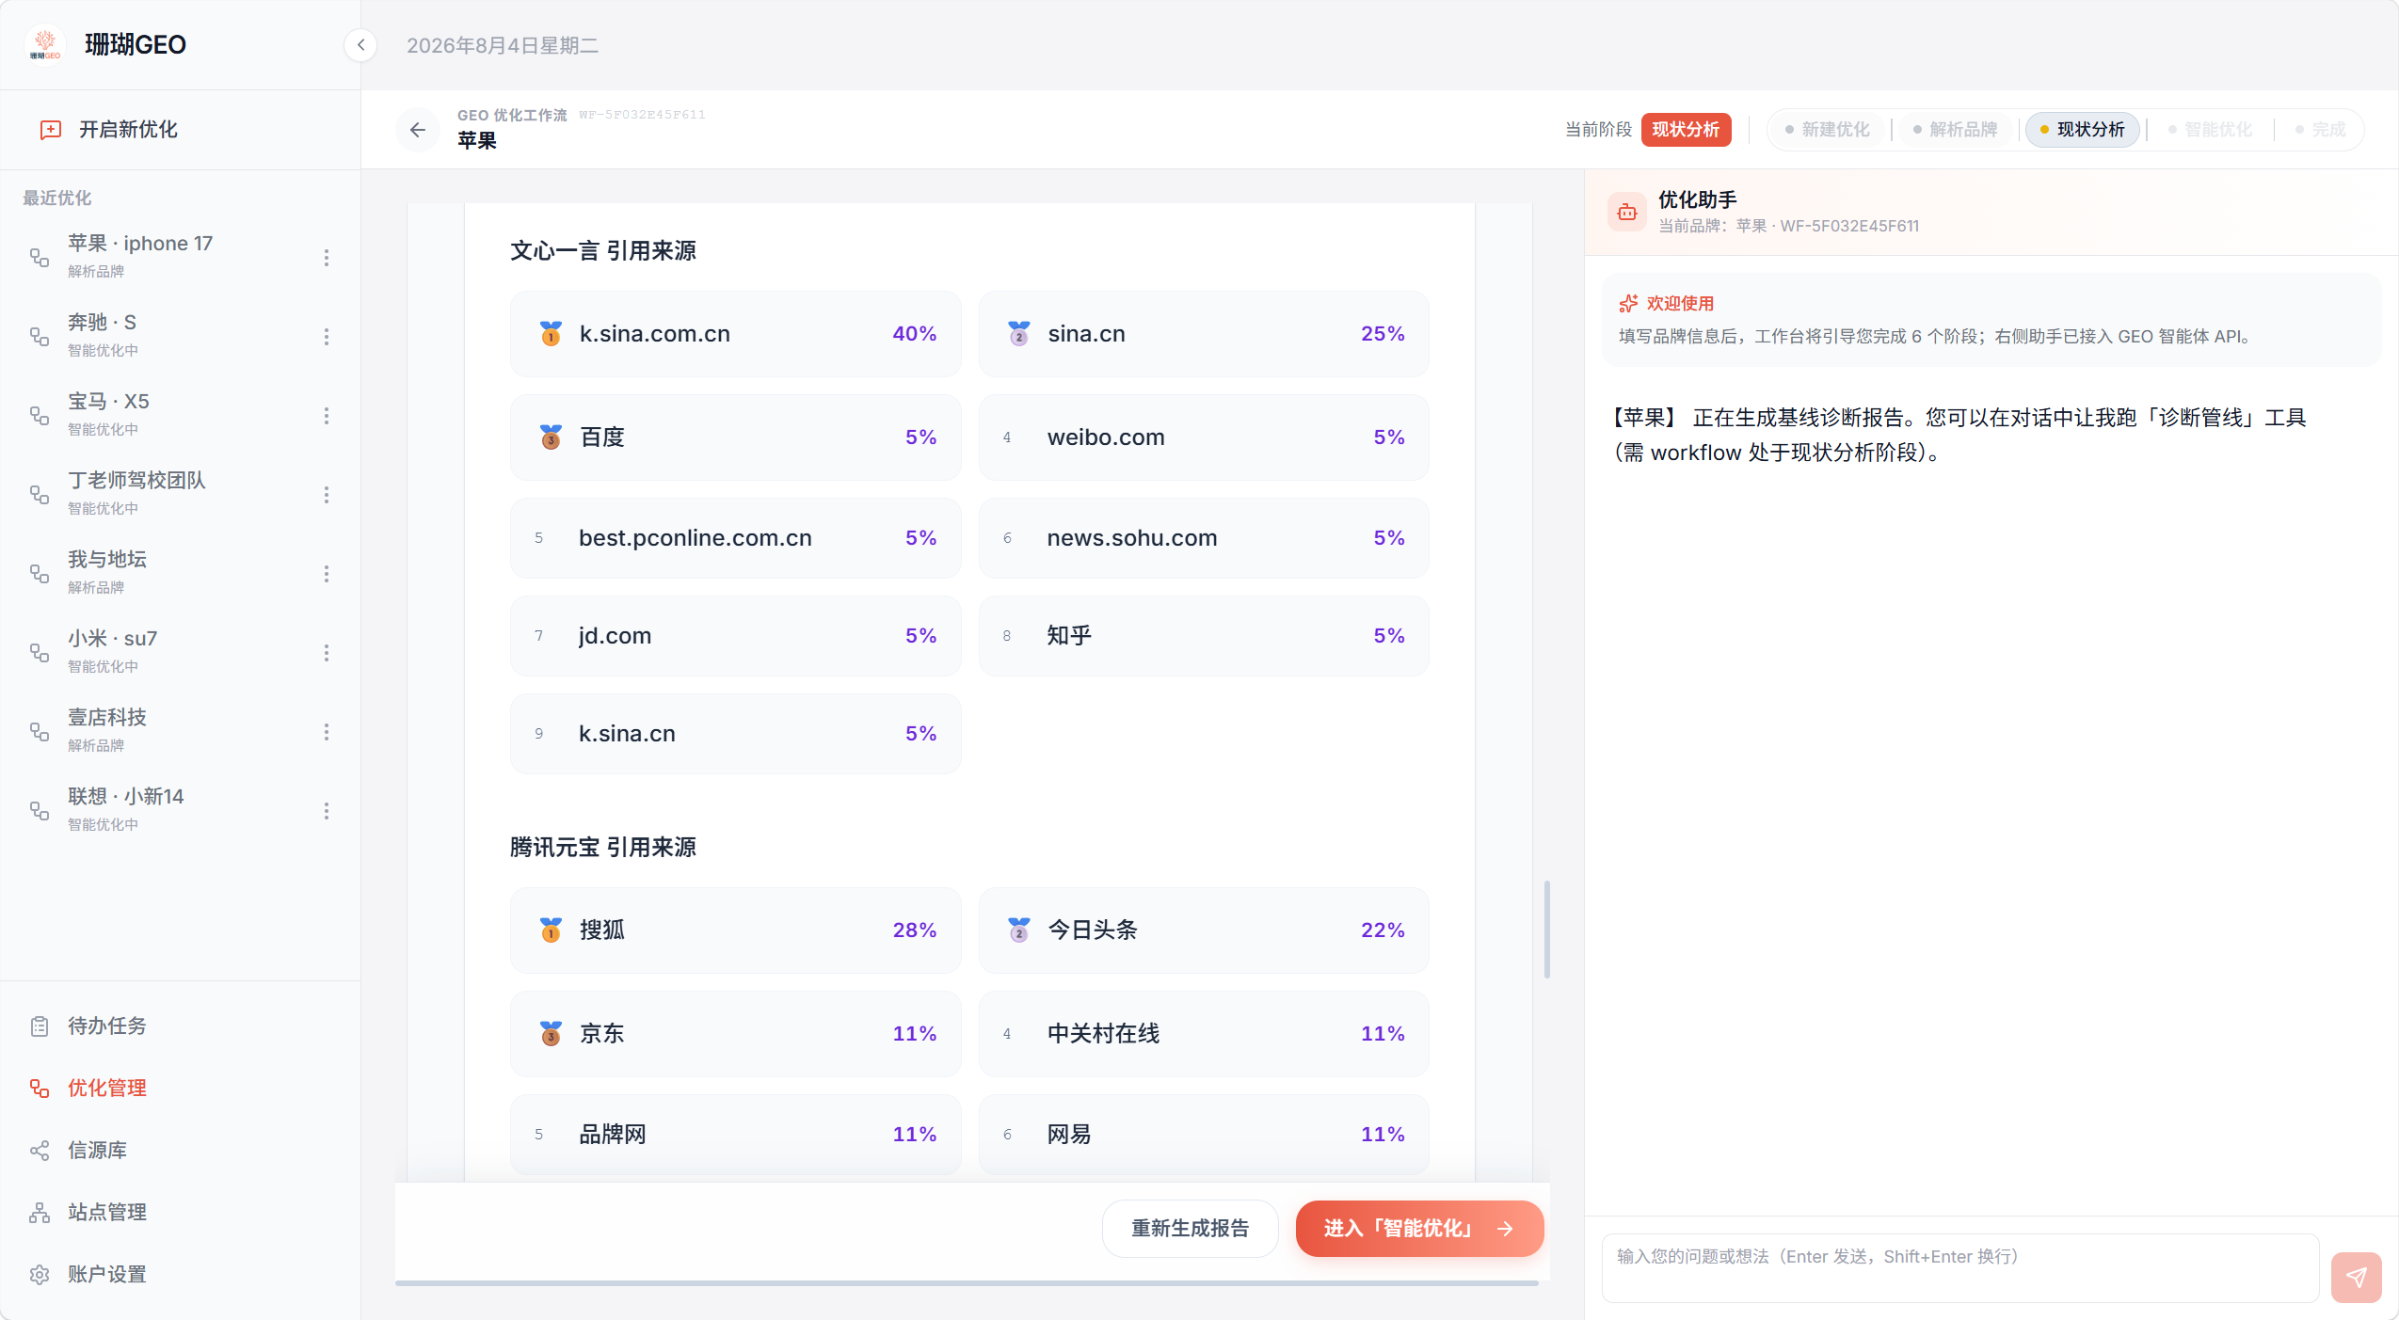2399x1320 pixels.
Task: Open more options for 苹果 · iphone 17
Action: [x=327, y=257]
